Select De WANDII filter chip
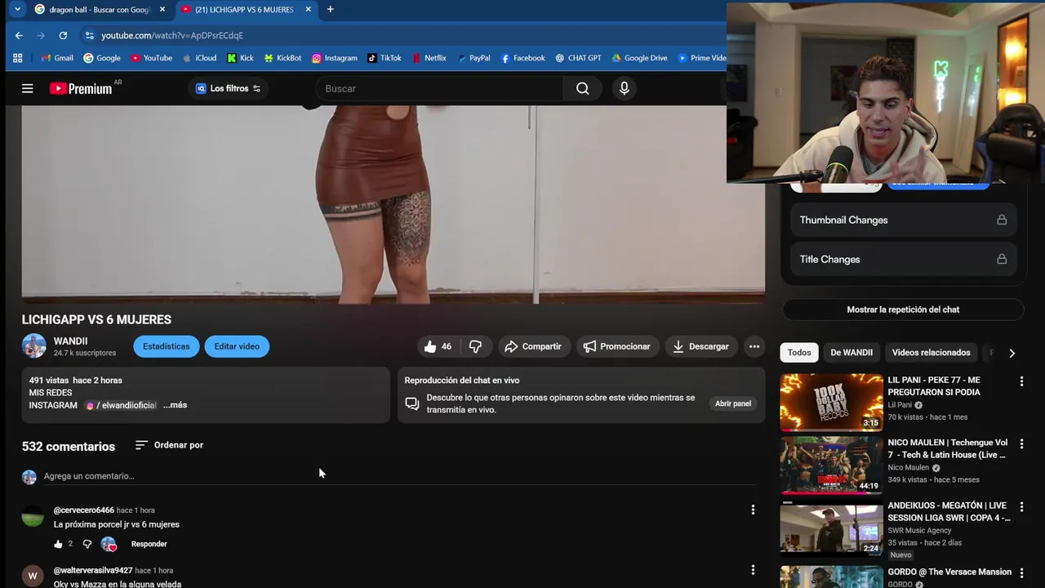This screenshot has width=1045, height=588. 852,352
